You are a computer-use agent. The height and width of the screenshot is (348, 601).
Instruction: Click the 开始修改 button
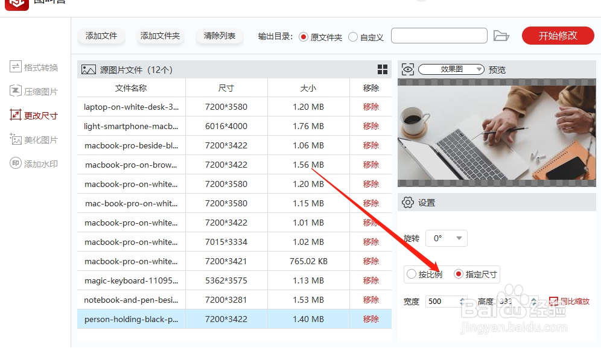[558, 36]
